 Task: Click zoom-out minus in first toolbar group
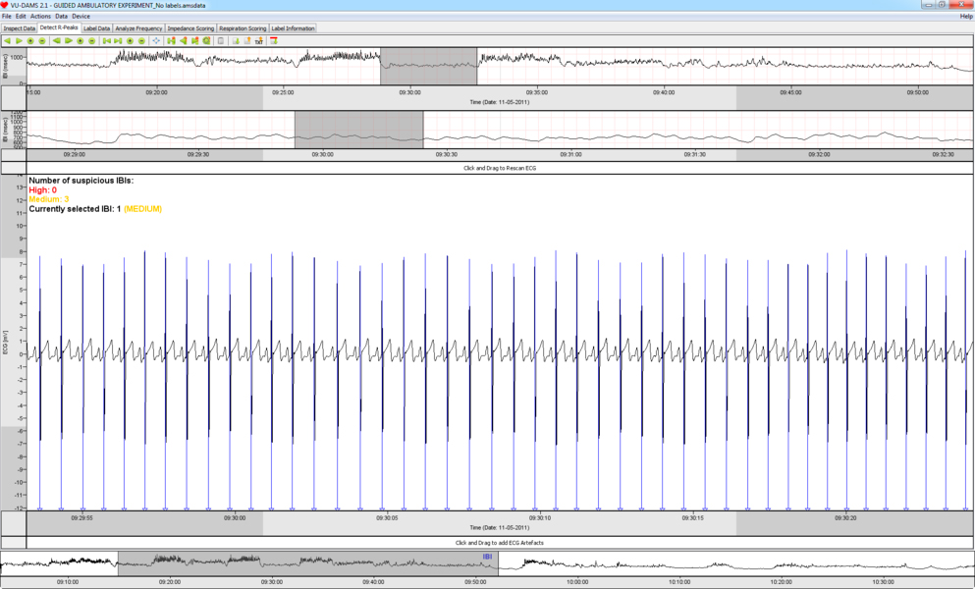tap(41, 41)
